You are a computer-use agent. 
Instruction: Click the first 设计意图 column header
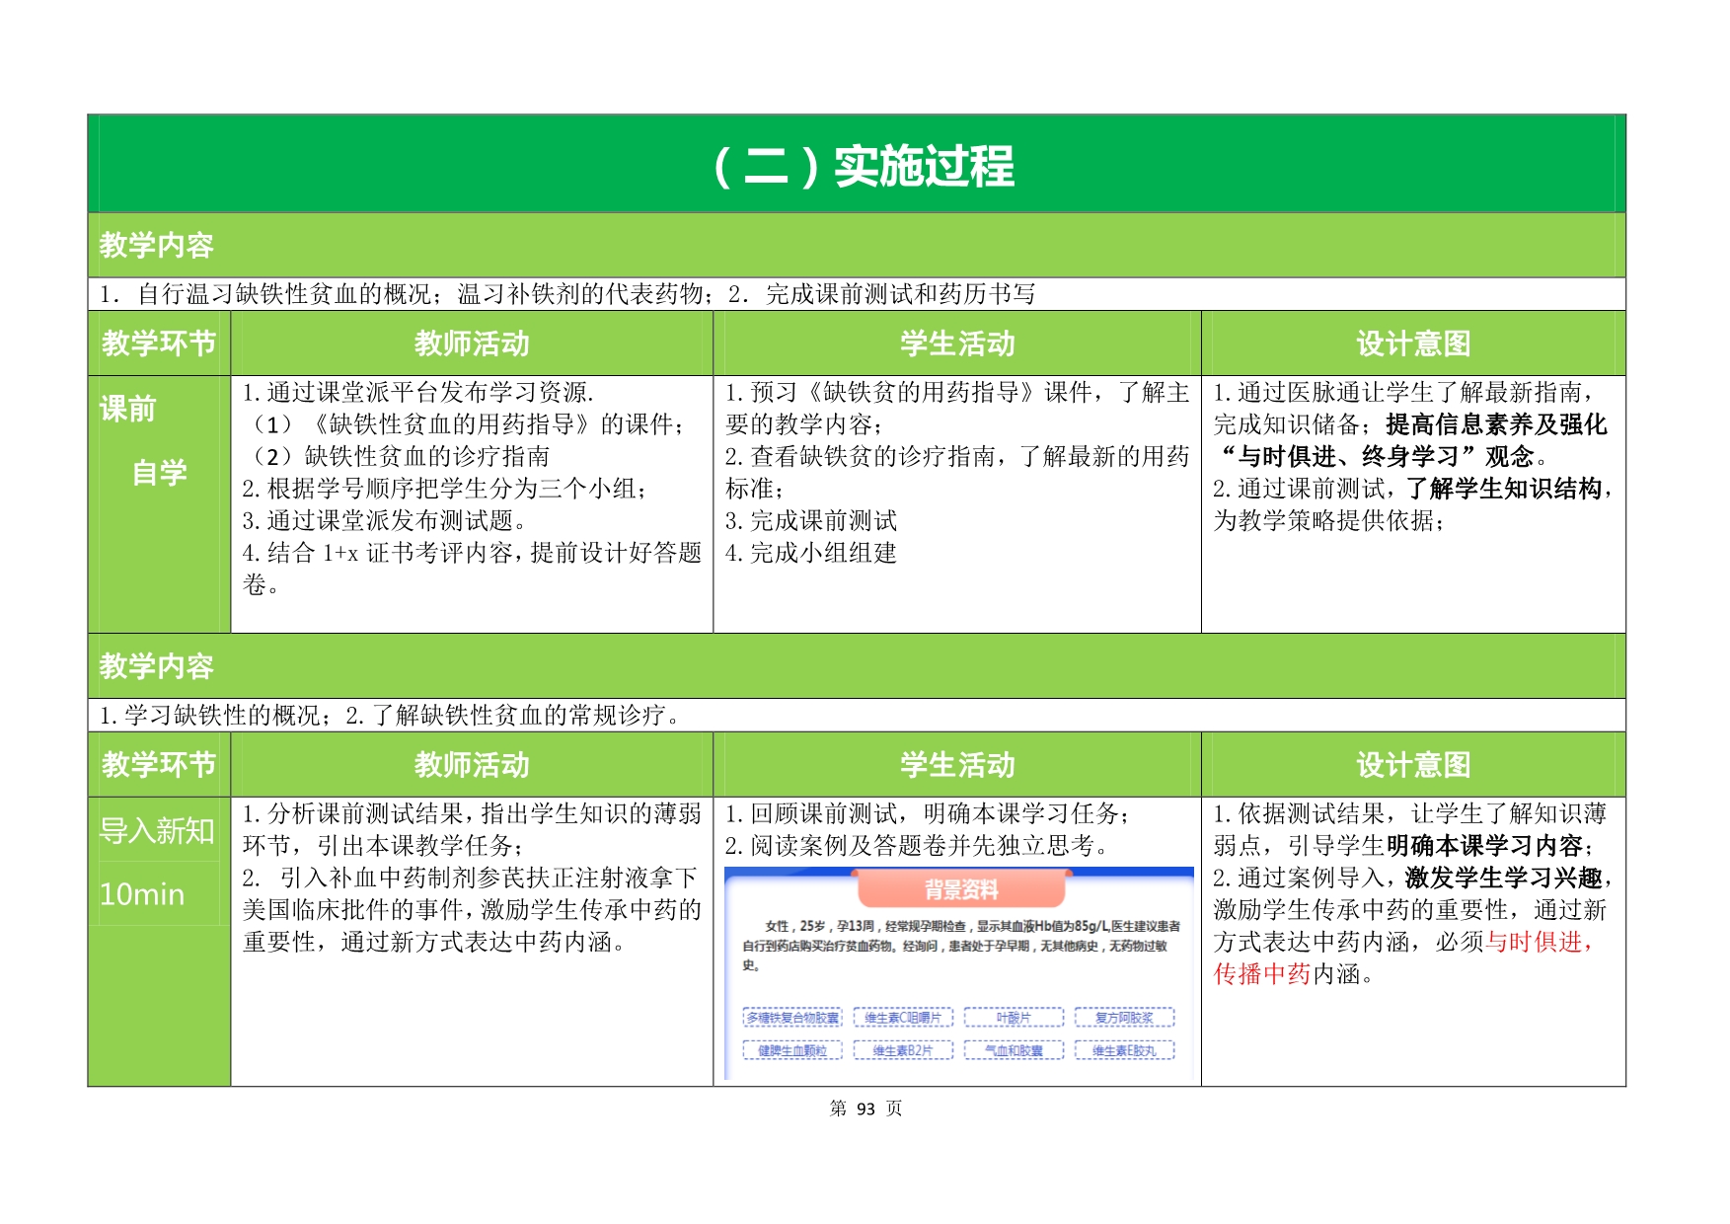point(1412,344)
